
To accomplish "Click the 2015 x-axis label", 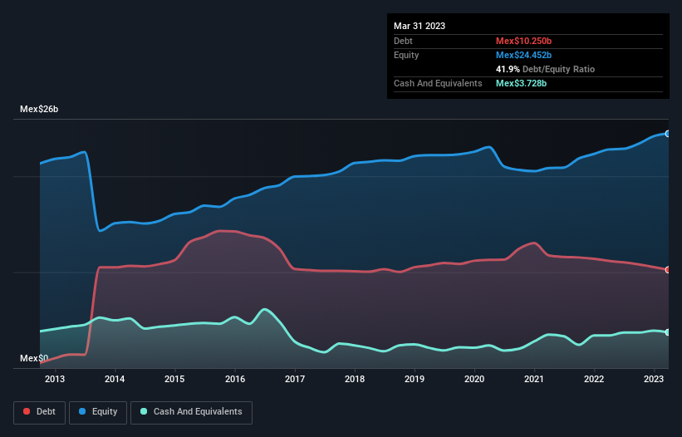I will click(x=174, y=379).
